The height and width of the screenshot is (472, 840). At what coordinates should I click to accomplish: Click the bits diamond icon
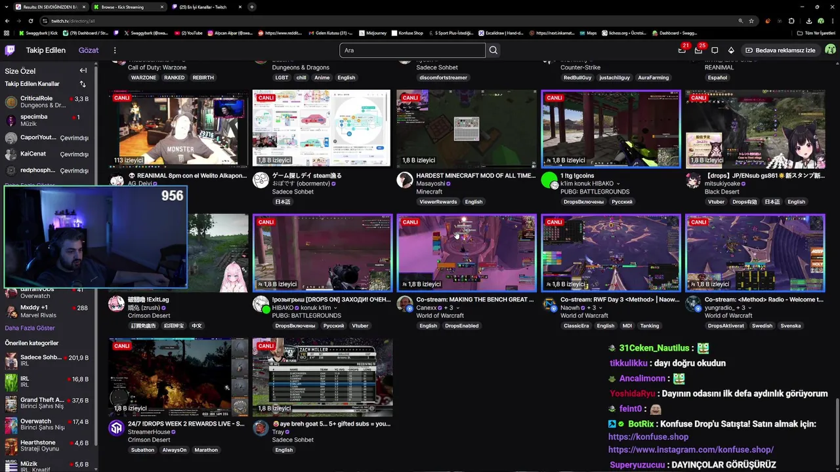(731, 50)
